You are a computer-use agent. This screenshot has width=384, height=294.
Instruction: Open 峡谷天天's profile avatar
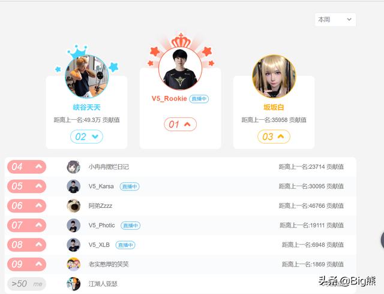86,77
